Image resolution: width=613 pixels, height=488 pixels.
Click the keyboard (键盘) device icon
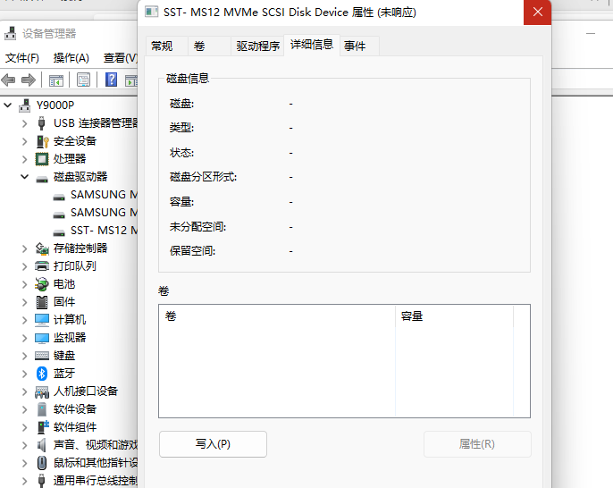click(x=42, y=355)
